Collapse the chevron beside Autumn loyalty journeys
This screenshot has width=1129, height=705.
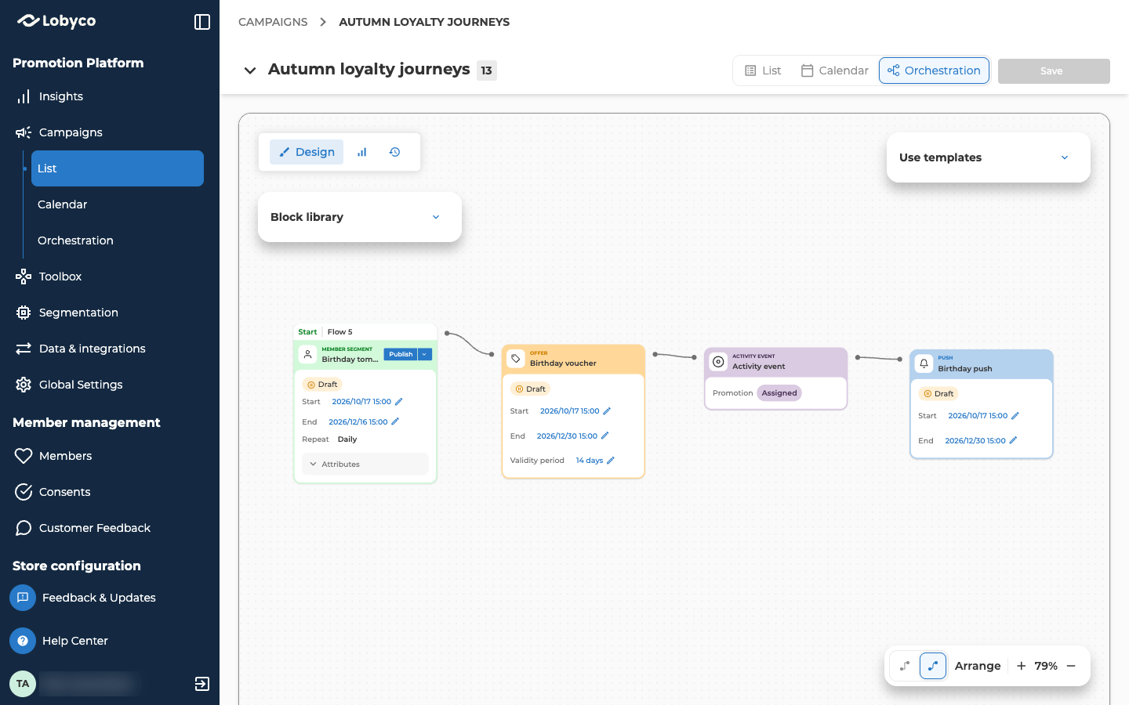tap(250, 70)
